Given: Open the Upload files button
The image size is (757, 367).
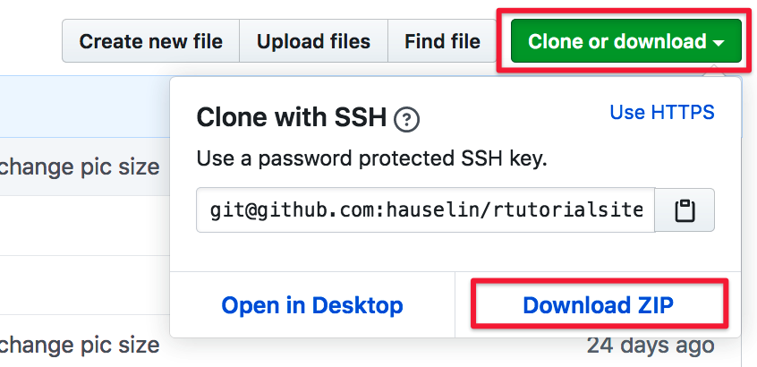Looking at the screenshot, I should [313, 41].
